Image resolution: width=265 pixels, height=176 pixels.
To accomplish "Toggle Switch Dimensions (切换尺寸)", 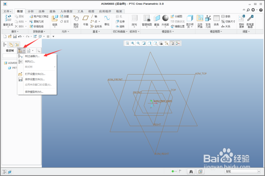I will pyautogui.click(x=228, y=21).
